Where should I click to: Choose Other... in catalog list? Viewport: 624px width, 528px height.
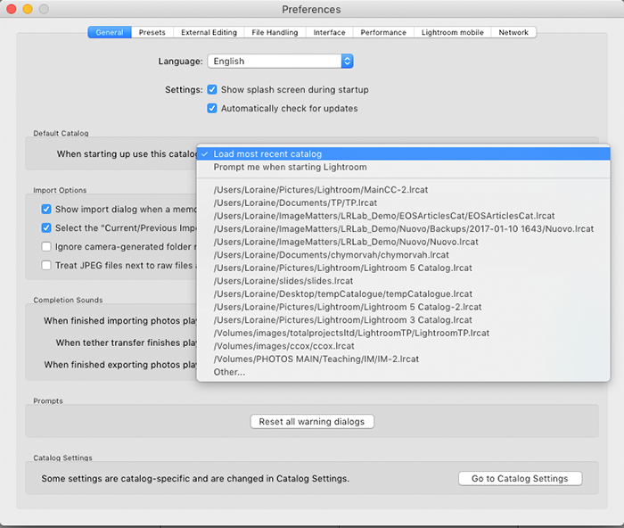(x=403, y=372)
